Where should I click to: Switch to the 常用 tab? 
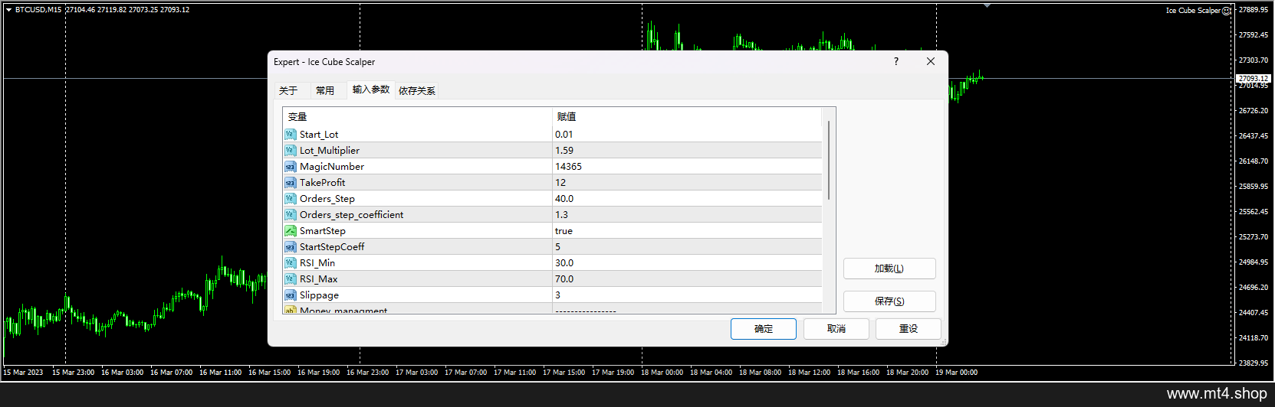point(325,90)
